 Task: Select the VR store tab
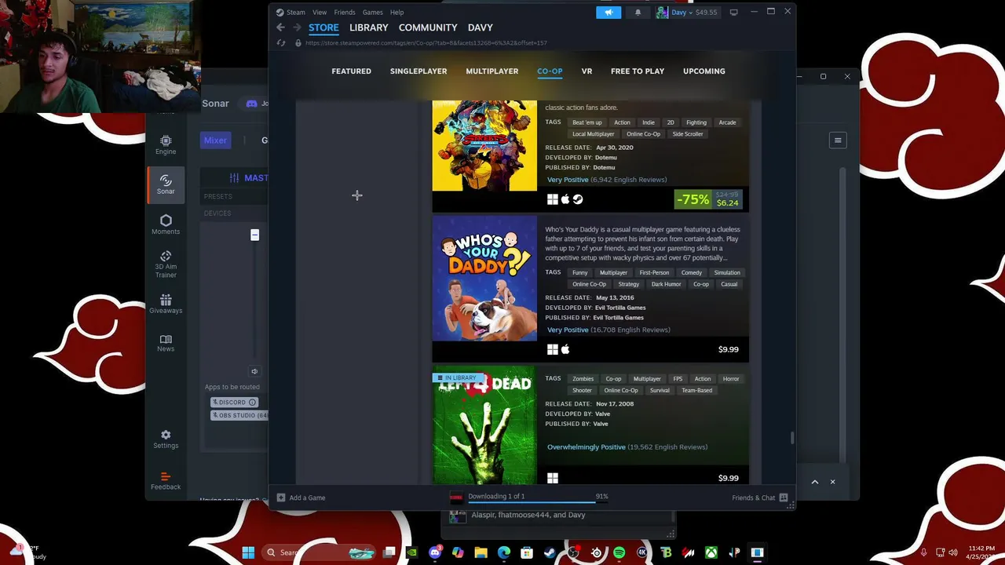coord(587,71)
